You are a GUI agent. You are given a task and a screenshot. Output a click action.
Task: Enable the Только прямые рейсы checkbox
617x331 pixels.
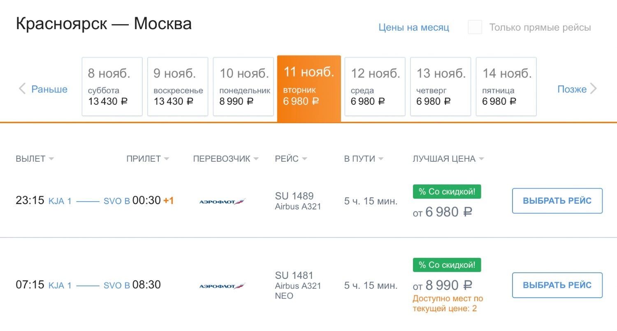click(x=475, y=28)
